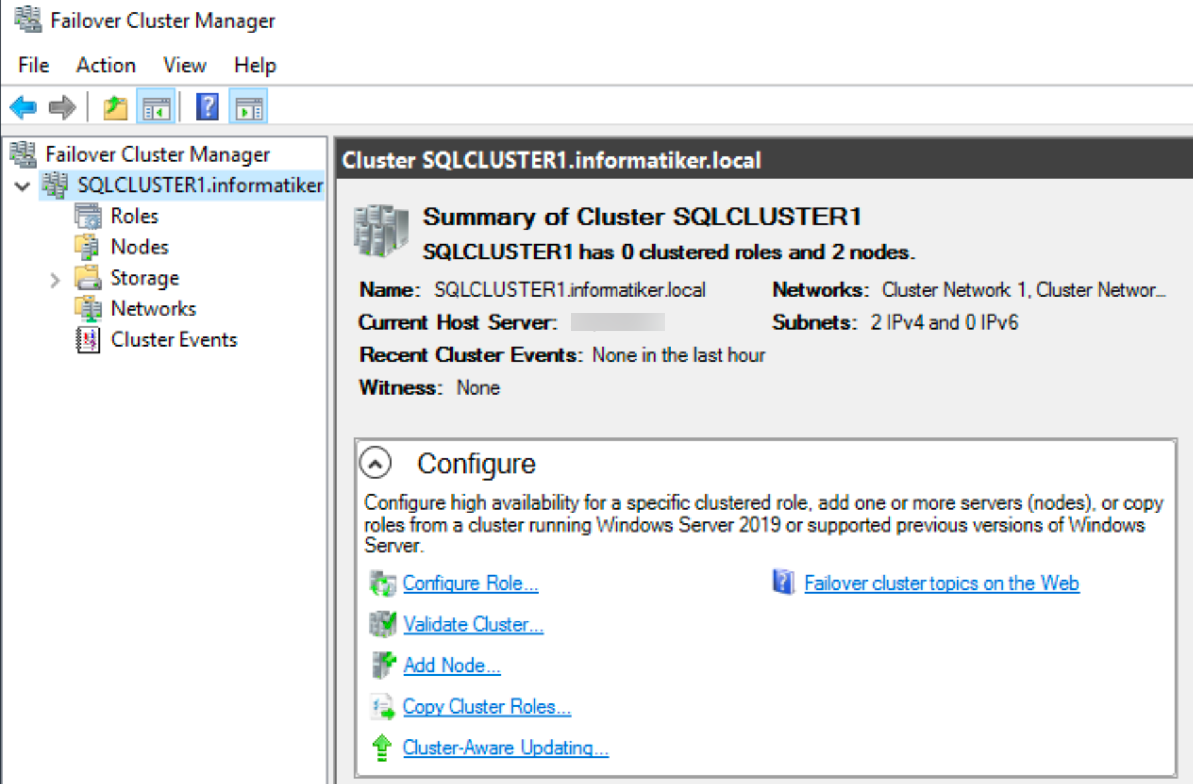This screenshot has height=784, width=1193.
Task: Toggle the Show/Hide Action Pane icon
Action: pos(249,107)
